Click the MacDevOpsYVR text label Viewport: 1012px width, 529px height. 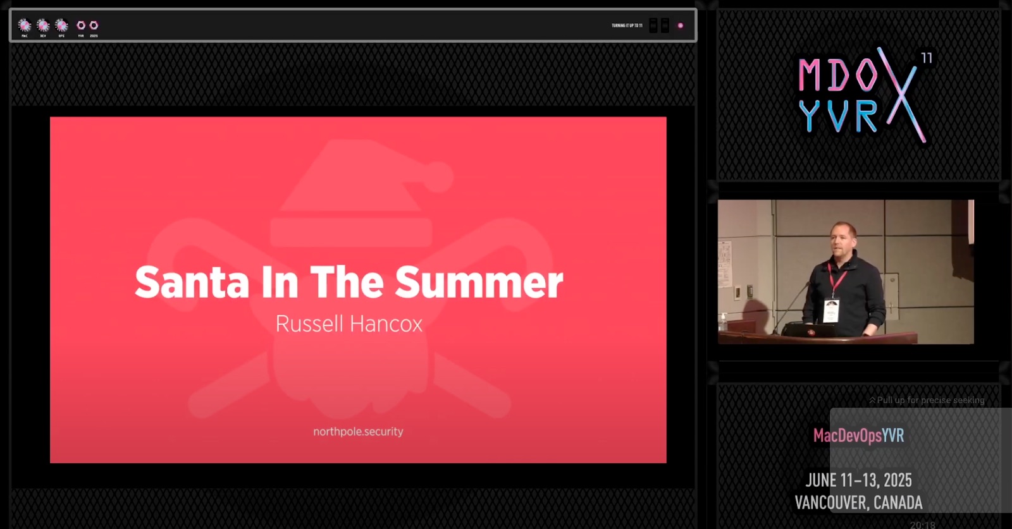click(x=858, y=435)
